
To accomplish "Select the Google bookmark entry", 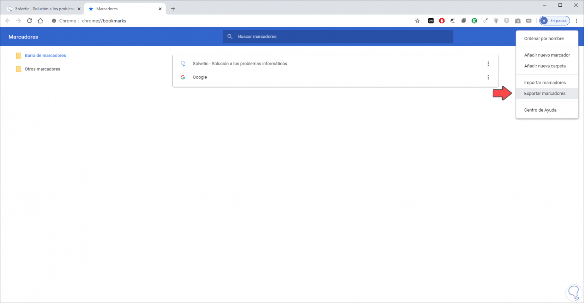I will tap(335, 77).
